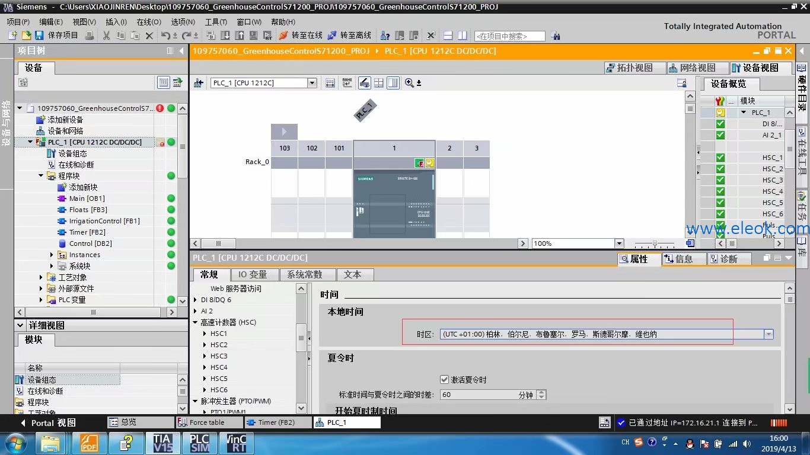Open the Timer (FB2) editor tab
Viewport: 810px width, 455px height.
pos(278,422)
